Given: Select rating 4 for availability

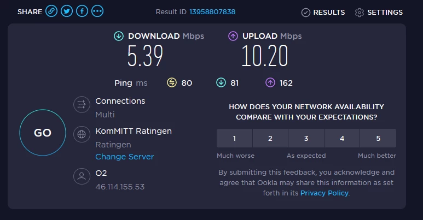Looking at the screenshot, I should (x=342, y=138).
